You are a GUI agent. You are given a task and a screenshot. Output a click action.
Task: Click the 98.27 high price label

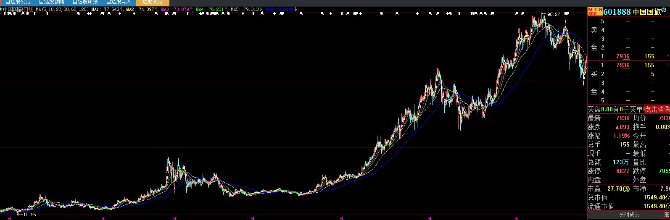tap(554, 14)
